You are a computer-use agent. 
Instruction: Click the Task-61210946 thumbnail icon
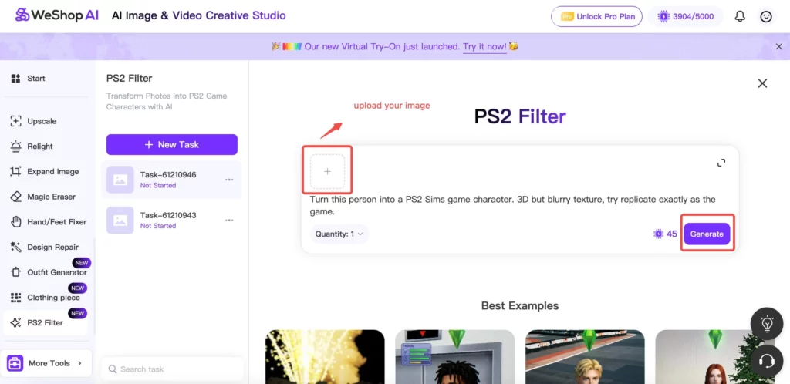click(120, 180)
